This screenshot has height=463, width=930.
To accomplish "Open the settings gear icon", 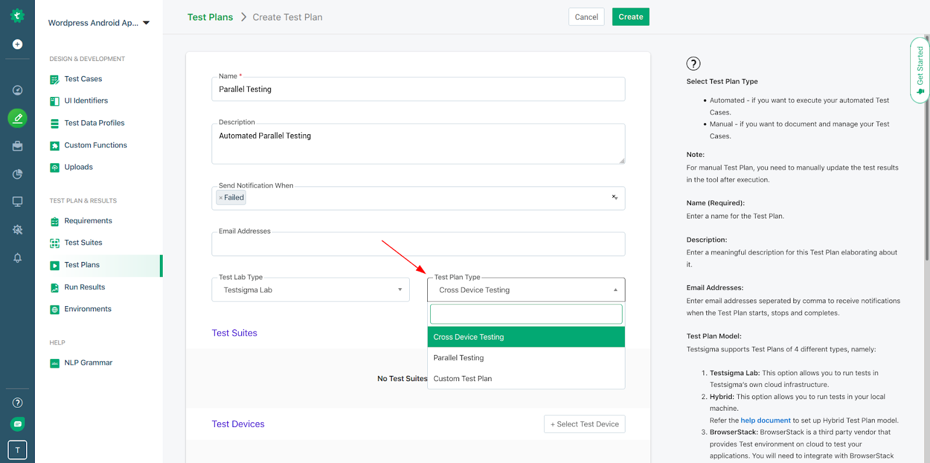I will pyautogui.click(x=17, y=229).
